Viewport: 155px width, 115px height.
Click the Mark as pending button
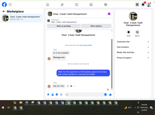pyautogui.click(x=64, y=26)
